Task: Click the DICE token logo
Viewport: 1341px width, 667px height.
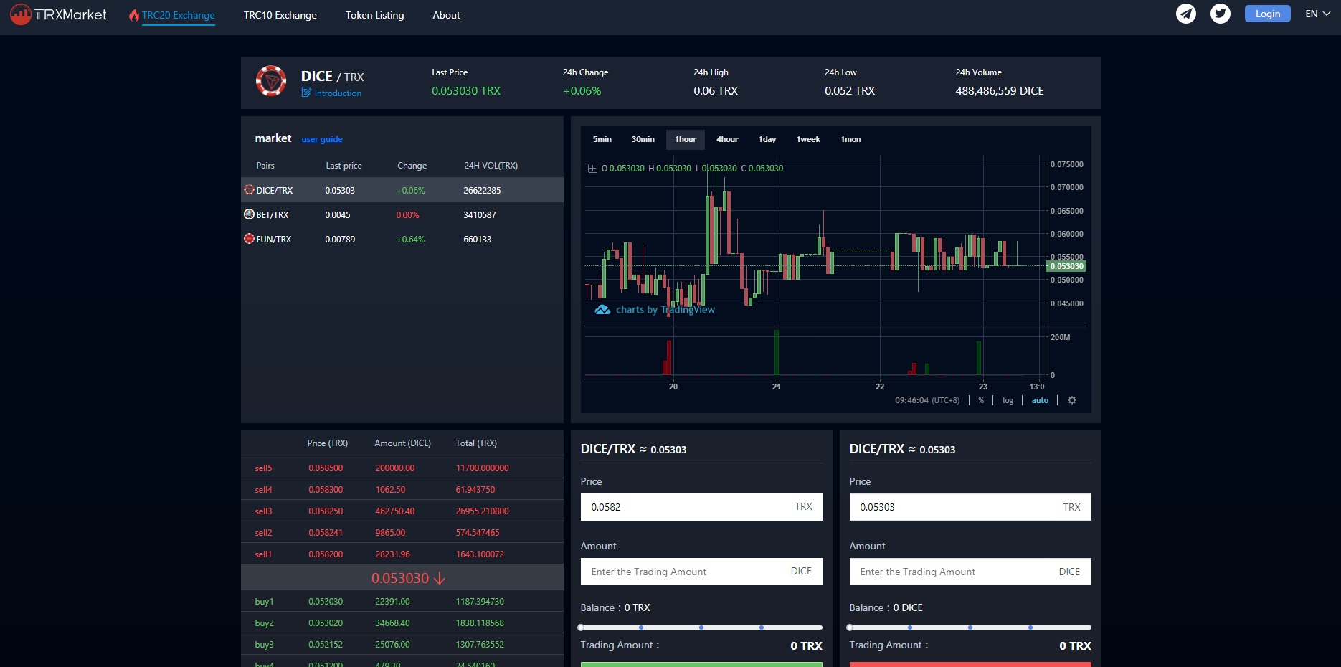Action: pyautogui.click(x=271, y=81)
